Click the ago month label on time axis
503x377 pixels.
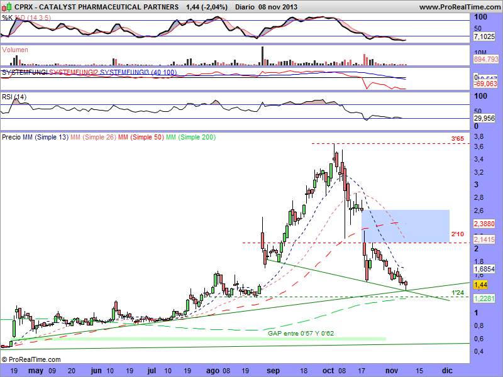pyautogui.click(x=212, y=371)
